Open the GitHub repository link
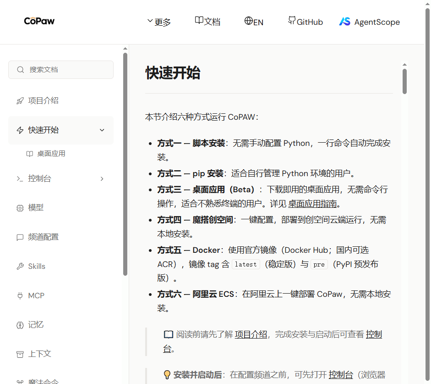 coord(305,22)
